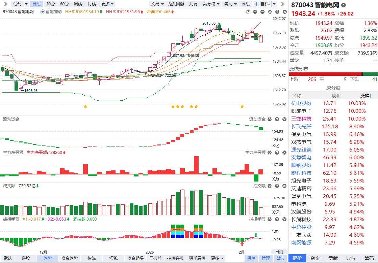Open main chart settings gear icon
Viewport: 378px width, 263px height.
(269, 12)
